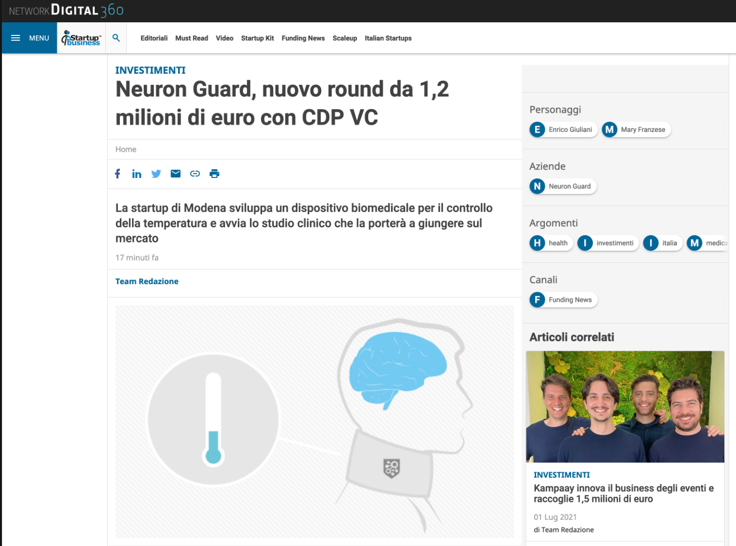The height and width of the screenshot is (546, 736).
Task: Open Scaleup menu item
Action: click(x=345, y=38)
